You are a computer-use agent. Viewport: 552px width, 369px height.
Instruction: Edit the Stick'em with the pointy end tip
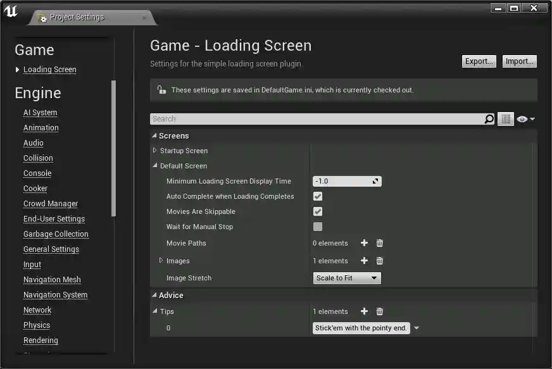point(360,328)
